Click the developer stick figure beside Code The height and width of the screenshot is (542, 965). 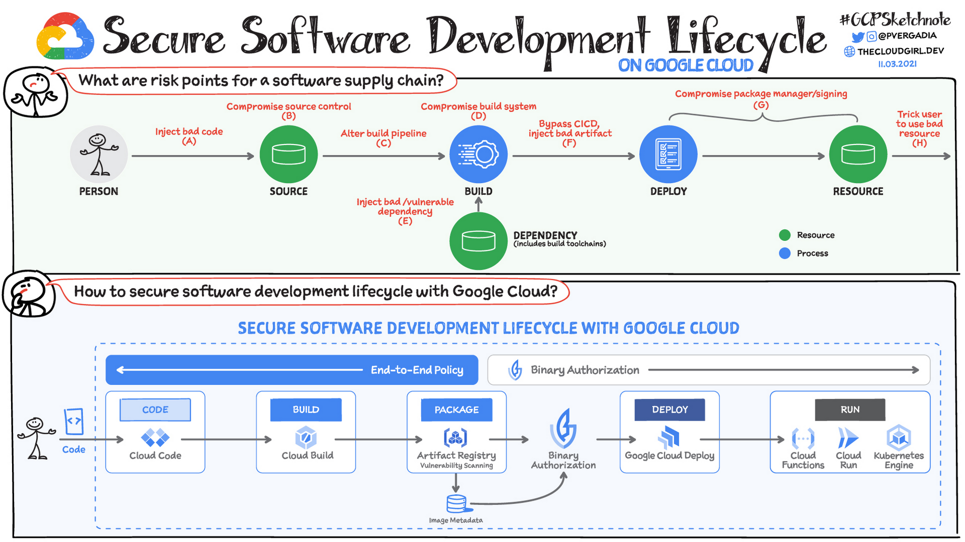point(37,438)
